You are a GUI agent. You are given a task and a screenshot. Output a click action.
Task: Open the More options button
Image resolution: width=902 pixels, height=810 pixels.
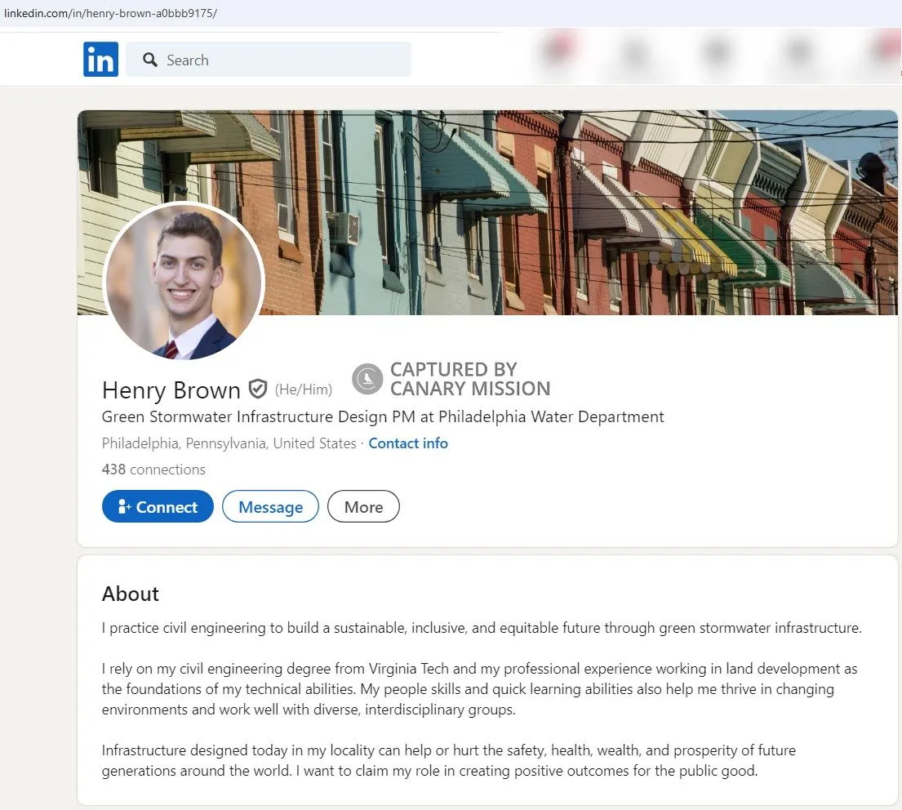[x=363, y=506]
